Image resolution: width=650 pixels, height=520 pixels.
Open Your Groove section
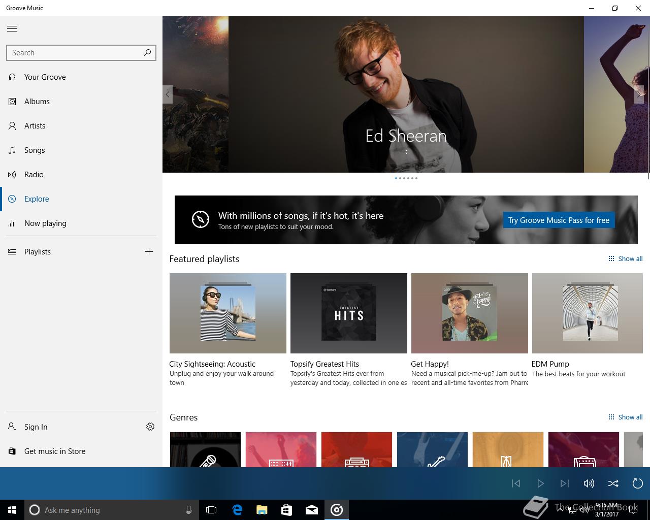[81, 77]
